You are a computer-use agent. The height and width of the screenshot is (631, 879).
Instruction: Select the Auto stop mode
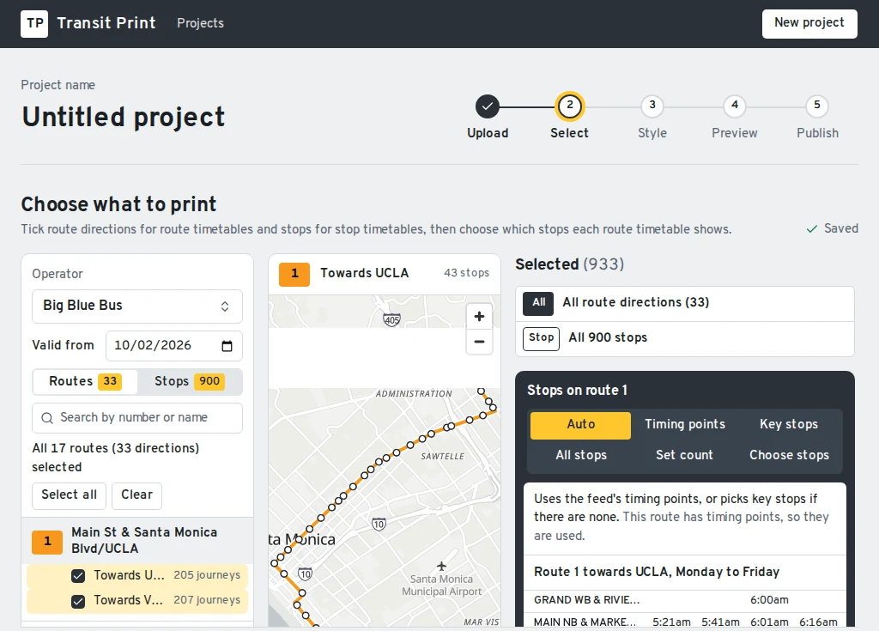(580, 425)
